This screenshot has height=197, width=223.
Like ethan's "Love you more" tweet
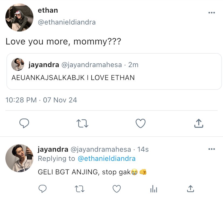pyautogui.click(x=141, y=123)
